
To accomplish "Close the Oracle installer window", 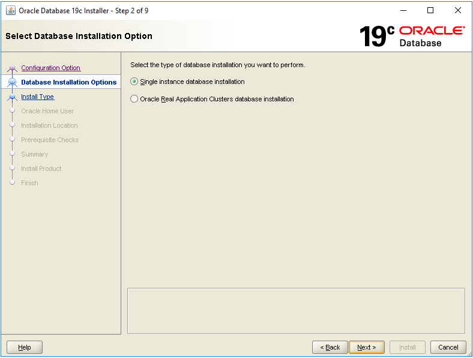I will (458, 10).
